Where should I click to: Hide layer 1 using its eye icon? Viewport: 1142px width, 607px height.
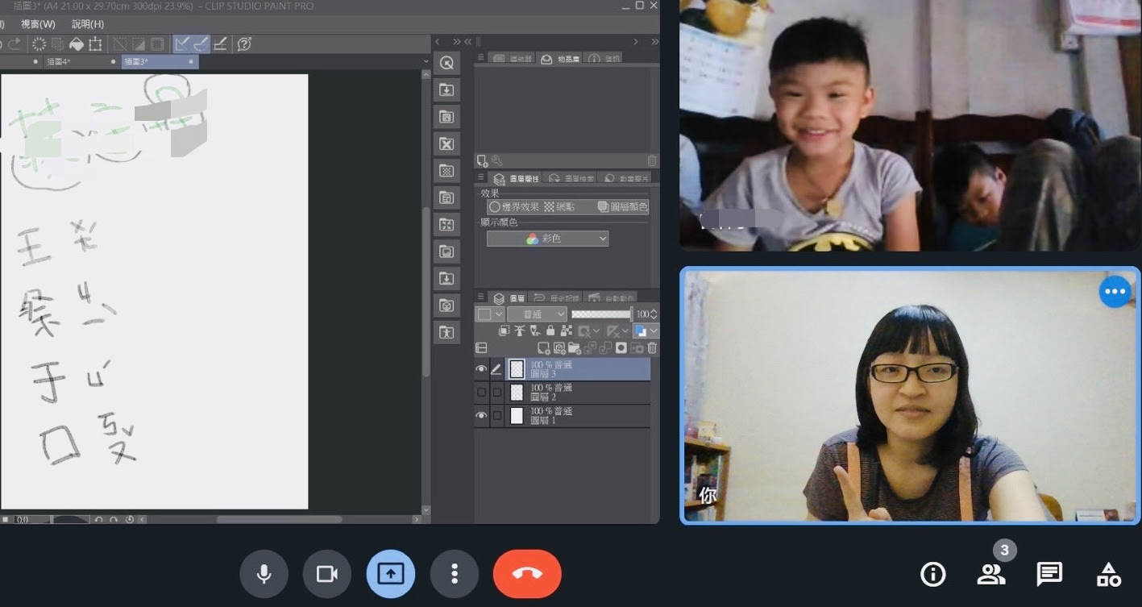[481, 416]
